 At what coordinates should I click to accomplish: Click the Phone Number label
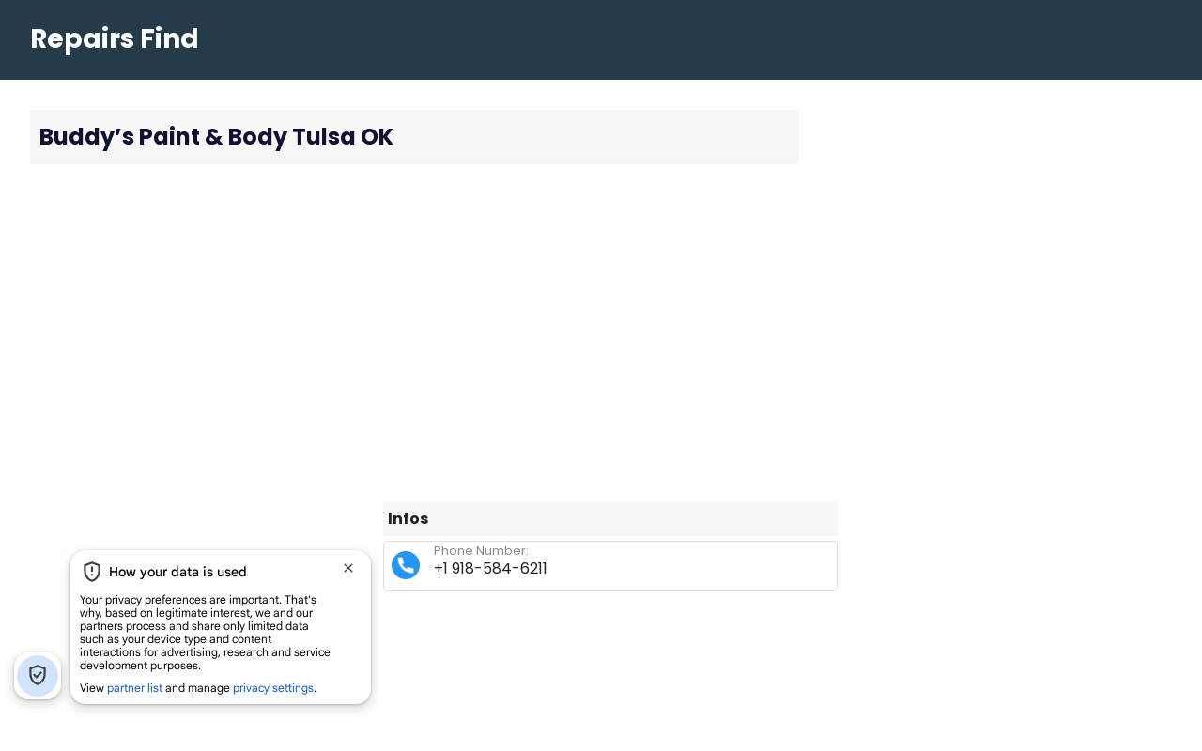coord(481,550)
